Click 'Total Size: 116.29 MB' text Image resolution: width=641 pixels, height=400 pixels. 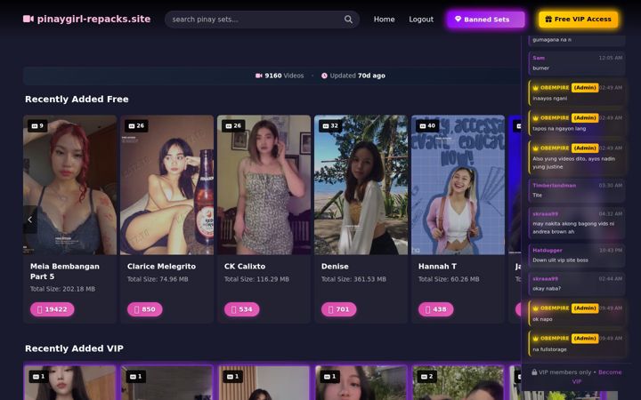256,279
